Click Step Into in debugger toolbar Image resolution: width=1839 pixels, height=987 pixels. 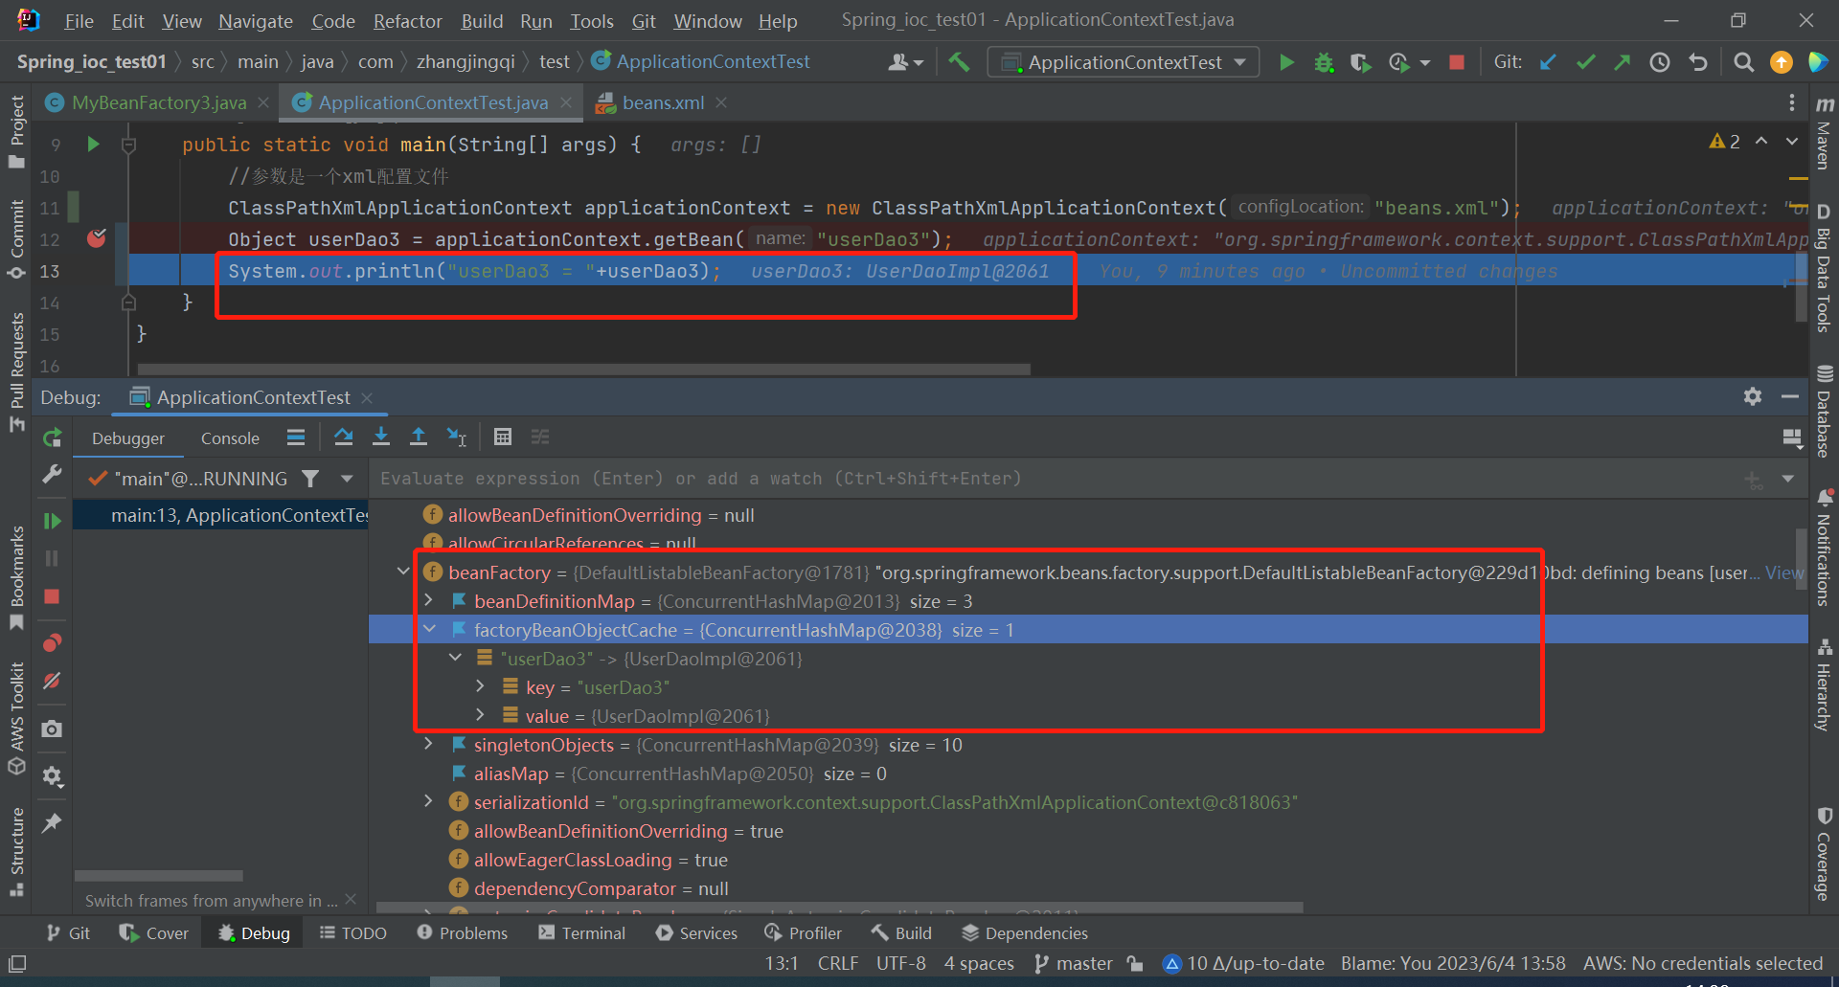coord(381,437)
